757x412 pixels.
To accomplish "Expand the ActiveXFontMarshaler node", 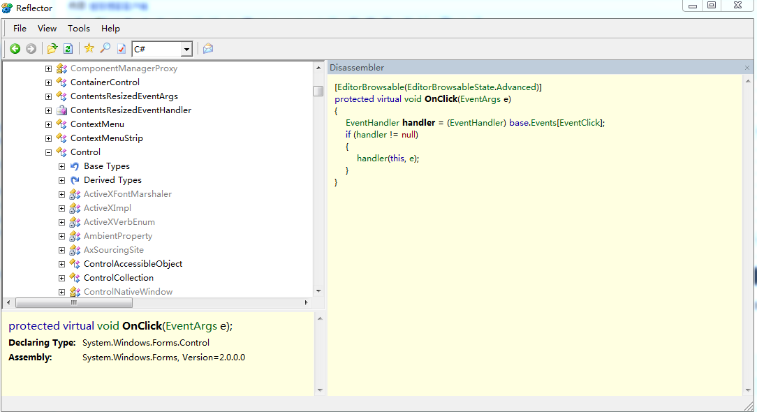I will point(61,195).
